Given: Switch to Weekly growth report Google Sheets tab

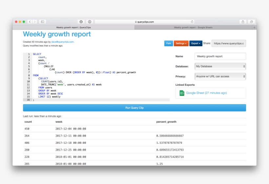Looking at the screenshot, I should 193,28.
